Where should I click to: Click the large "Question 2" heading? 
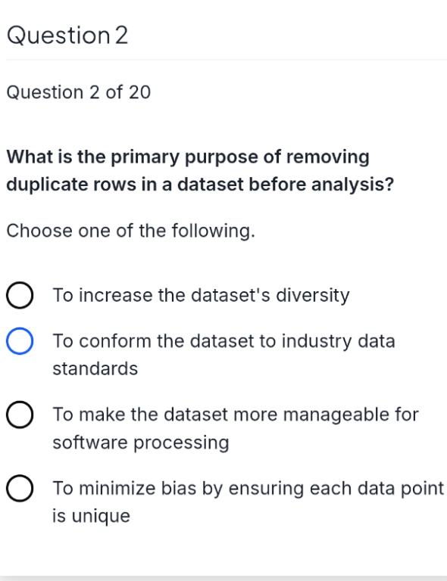(x=67, y=36)
